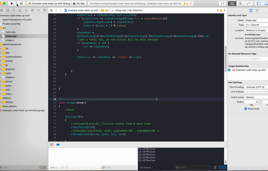Toggle breakpoints with blue tag icon

click(x=58, y=145)
